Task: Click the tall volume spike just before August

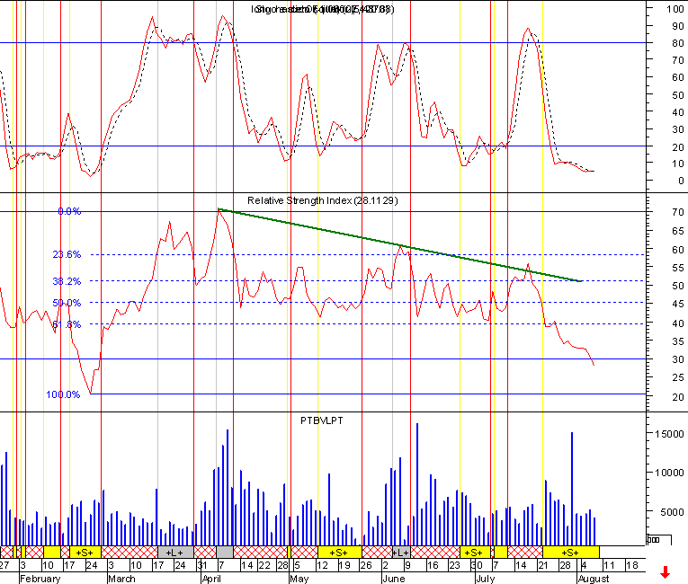Action: tap(572, 489)
